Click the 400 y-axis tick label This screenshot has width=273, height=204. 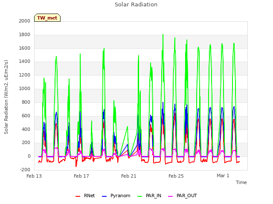click(26, 129)
